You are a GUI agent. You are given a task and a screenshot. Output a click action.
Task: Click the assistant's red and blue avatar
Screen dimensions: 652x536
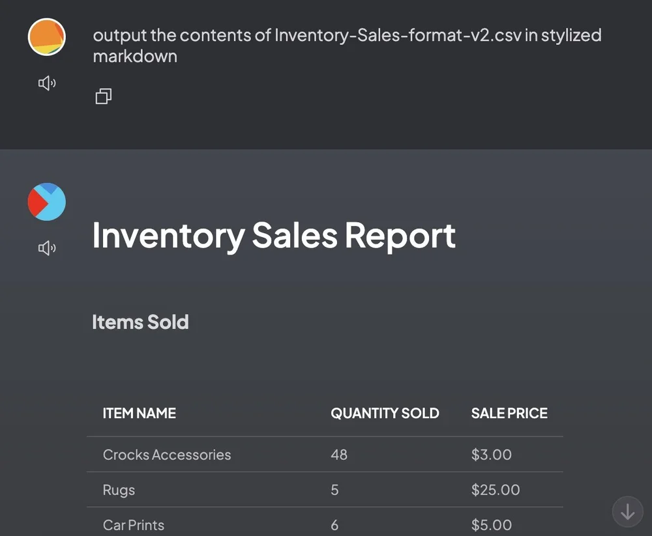click(x=47, y=201)
